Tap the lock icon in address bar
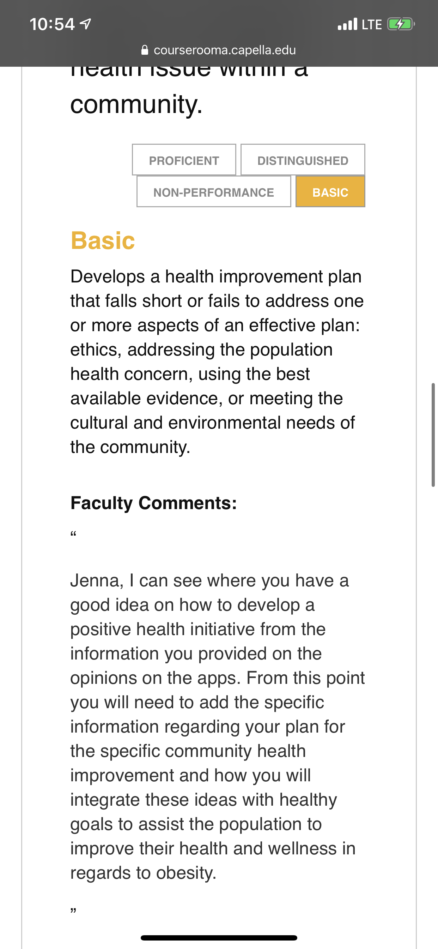Image resolution: width=438 pixels, height=949 pixels. click(x=145, y=50)
